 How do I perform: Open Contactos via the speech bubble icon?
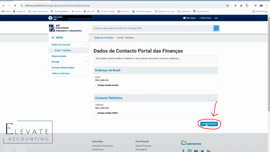click(184, 143)
